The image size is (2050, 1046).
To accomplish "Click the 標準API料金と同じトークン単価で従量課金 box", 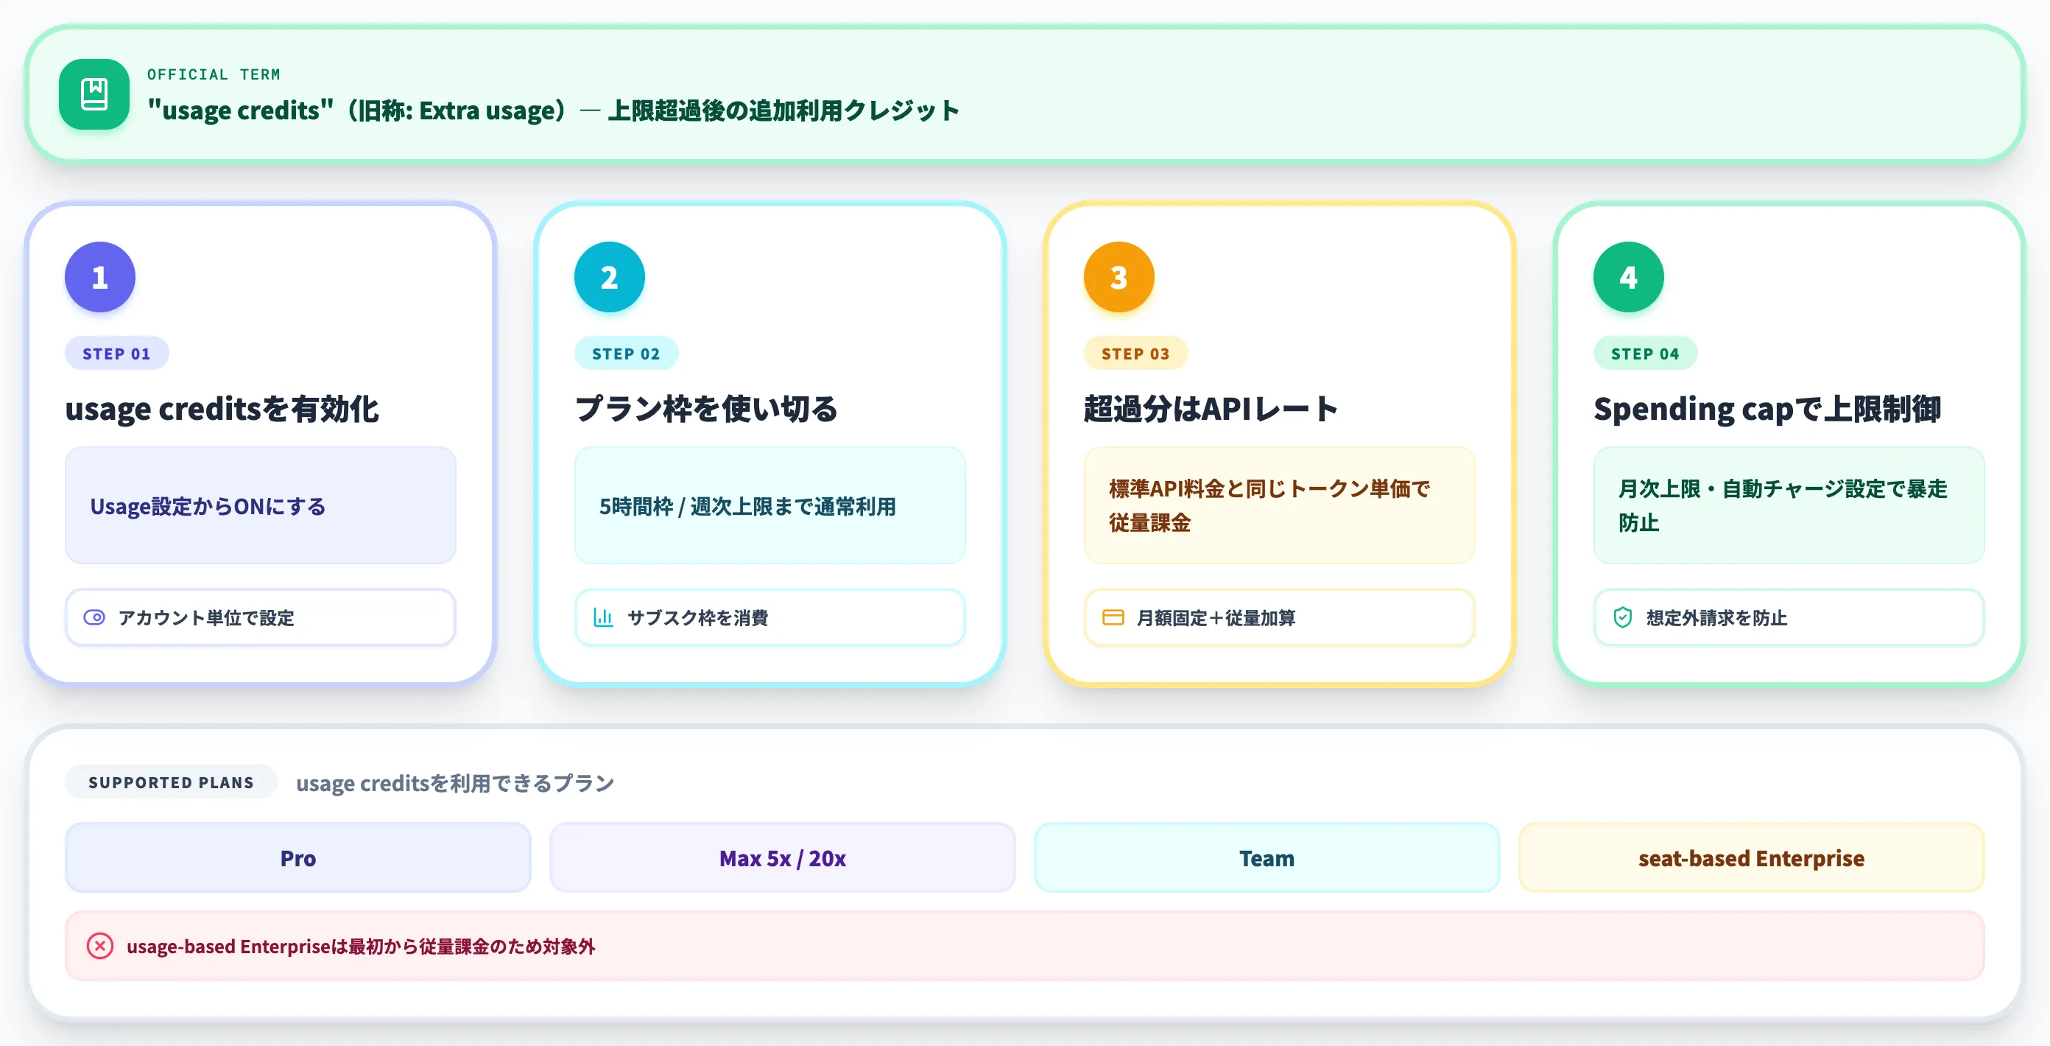I will pyautogui.click(x=1279, y=505).
